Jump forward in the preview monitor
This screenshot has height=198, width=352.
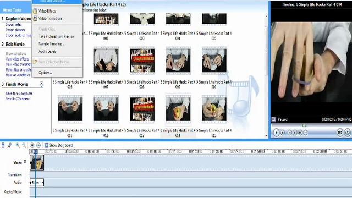(x=305, y=133)
